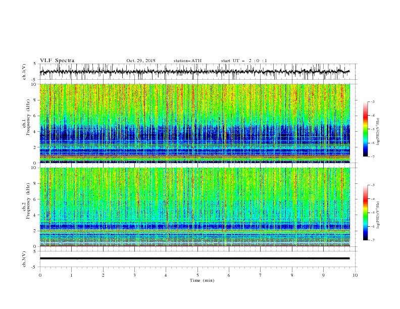Select the "start UT = 2 :0 :1" text

click(244, 61)
